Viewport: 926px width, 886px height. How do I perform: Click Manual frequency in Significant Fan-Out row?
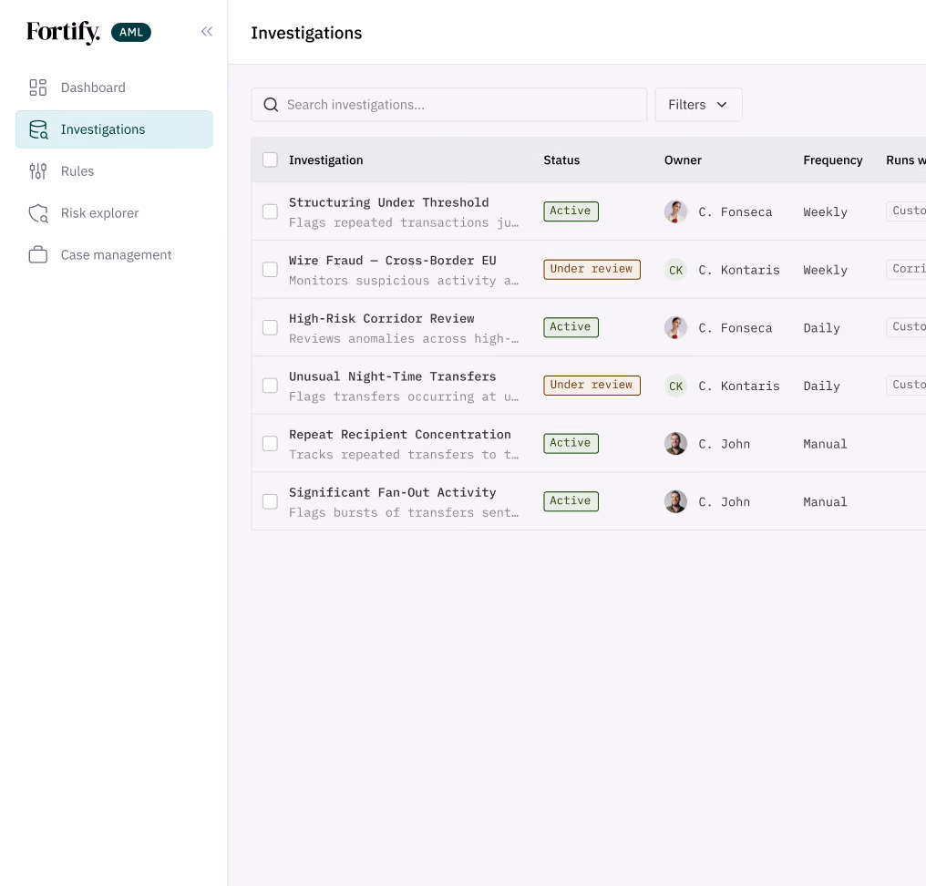coord(825,501)
